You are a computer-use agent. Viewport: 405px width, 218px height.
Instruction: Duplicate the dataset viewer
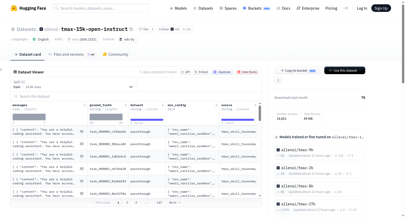tap(222, 72)
